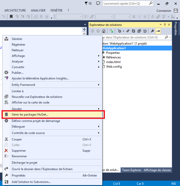
Task: Switch to the Affichage de classes tab
Action: click(x=157, y=170)
